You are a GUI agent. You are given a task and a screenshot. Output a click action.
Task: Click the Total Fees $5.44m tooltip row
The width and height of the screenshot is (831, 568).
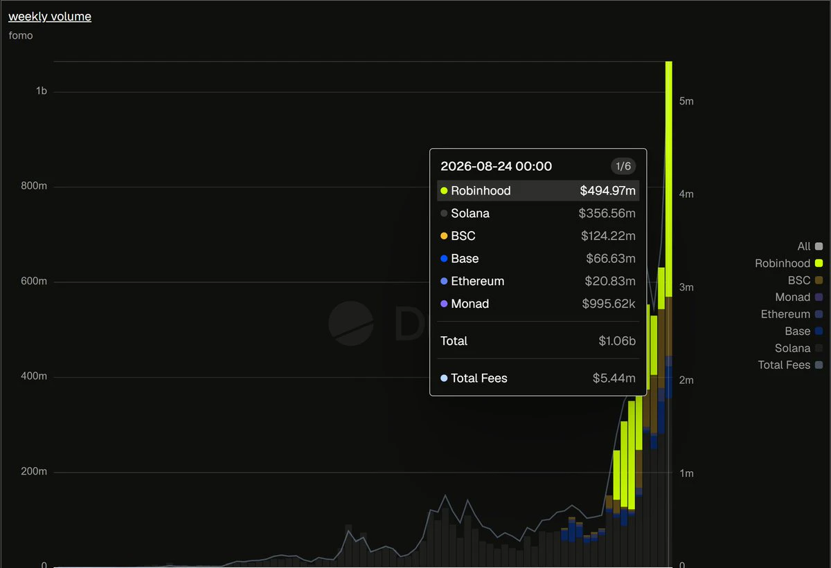tap(538, 378)
